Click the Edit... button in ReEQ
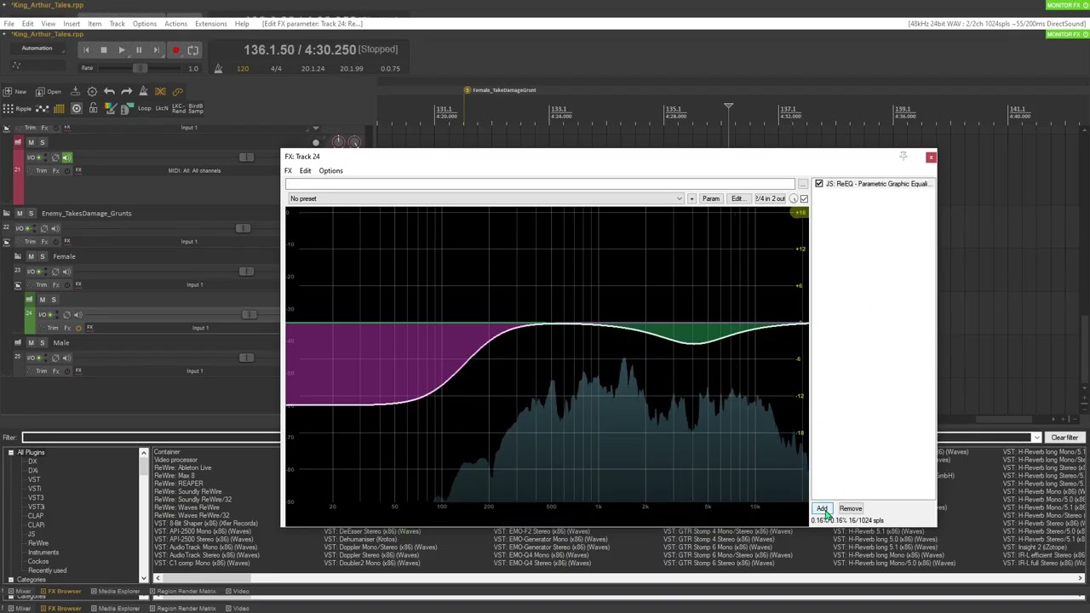This screenshot has width=1090, height=613. click(x=737, y=198)
